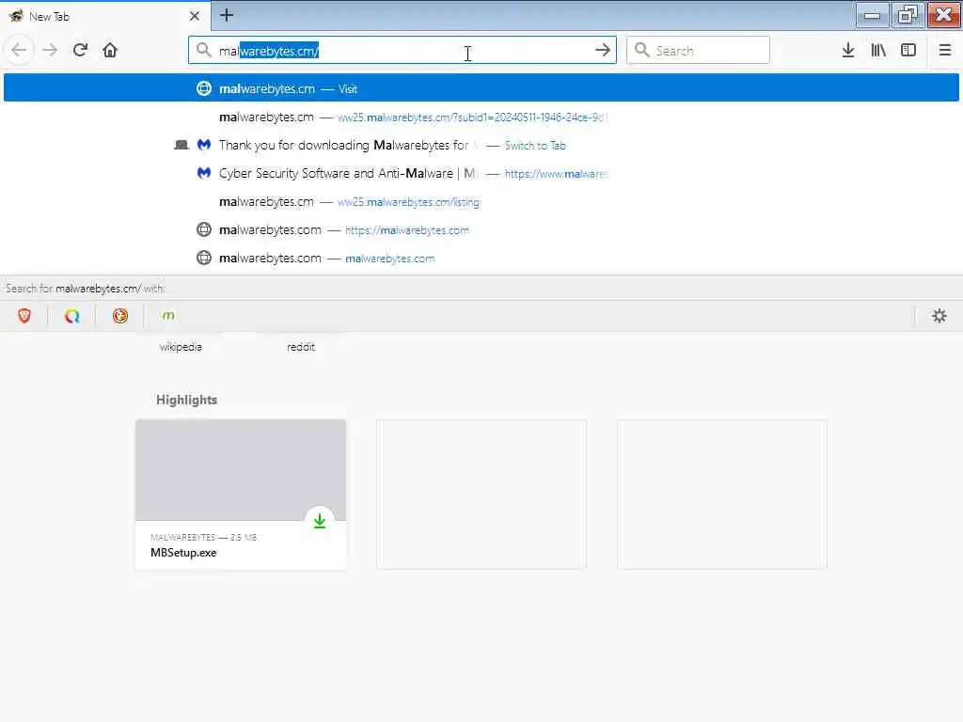
Task: Click the Go arrow in address bar
Action: 603,51
